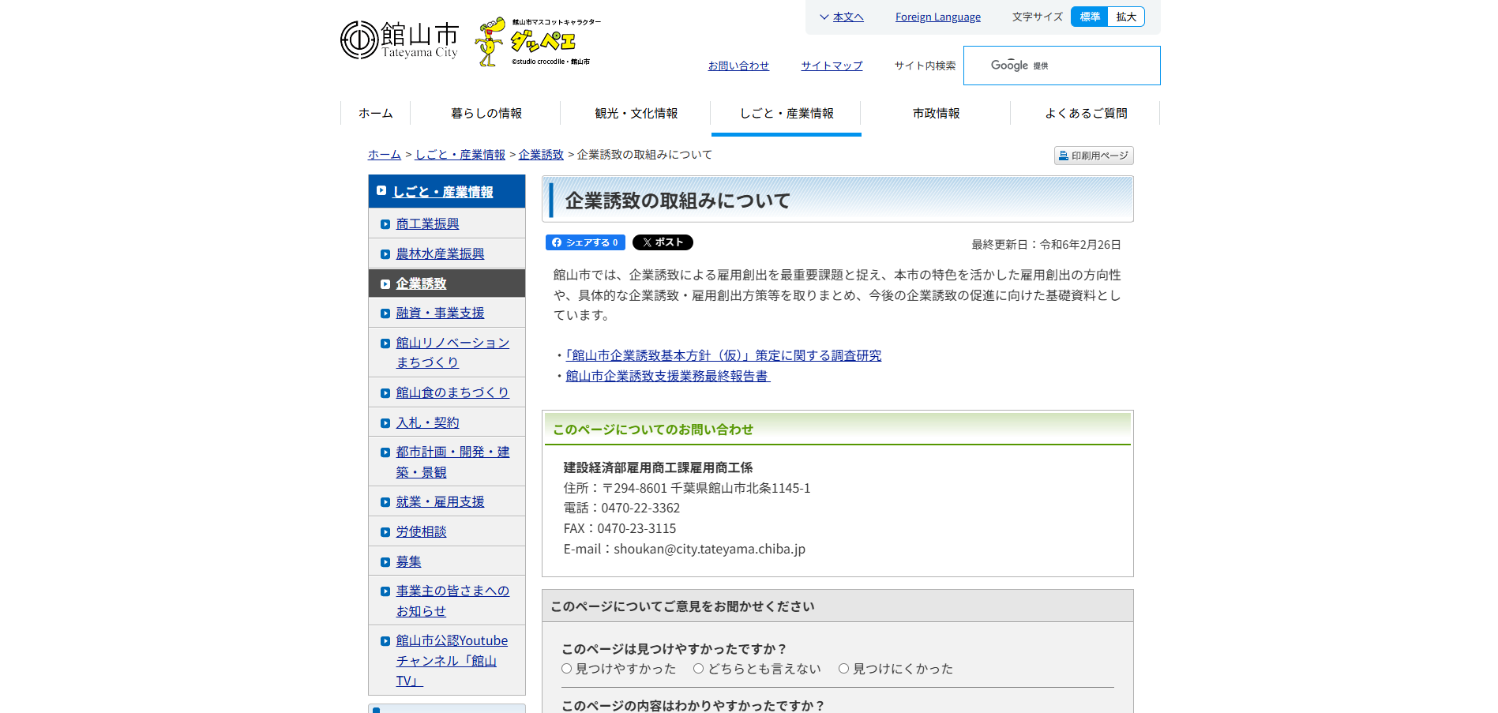Select the しごと・産業情報 navigation tab
This screenshot has height=713, width=1498.
tap(786, 113)
